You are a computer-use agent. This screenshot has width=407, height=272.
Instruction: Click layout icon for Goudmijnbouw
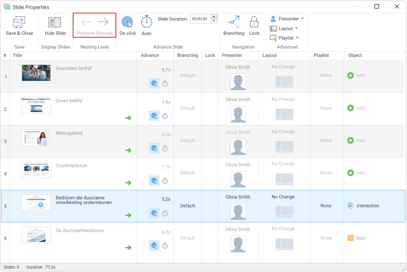point(284,179)
